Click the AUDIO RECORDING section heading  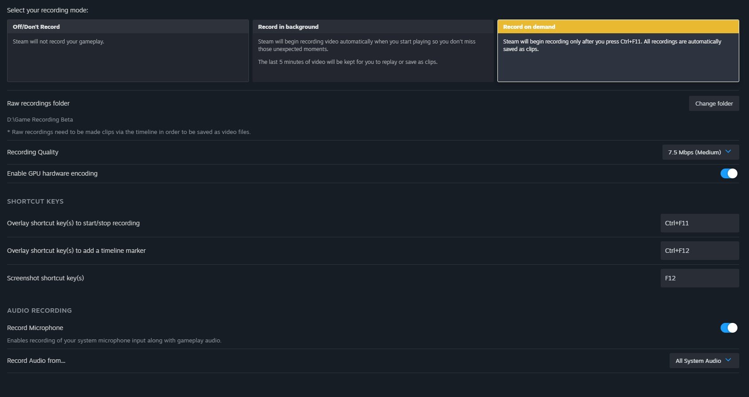(x=39, y=311)
